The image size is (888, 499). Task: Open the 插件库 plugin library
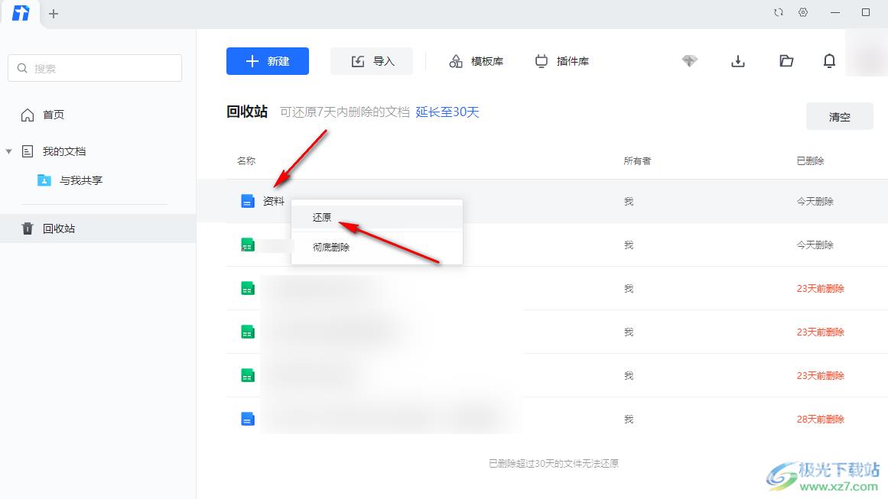click(x=562, y=61)
